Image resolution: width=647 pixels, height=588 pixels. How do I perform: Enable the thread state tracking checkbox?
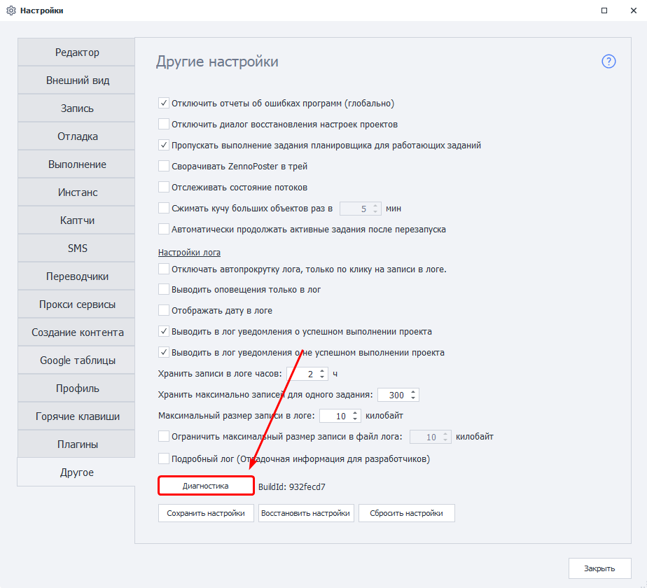(x=164, y=188)
